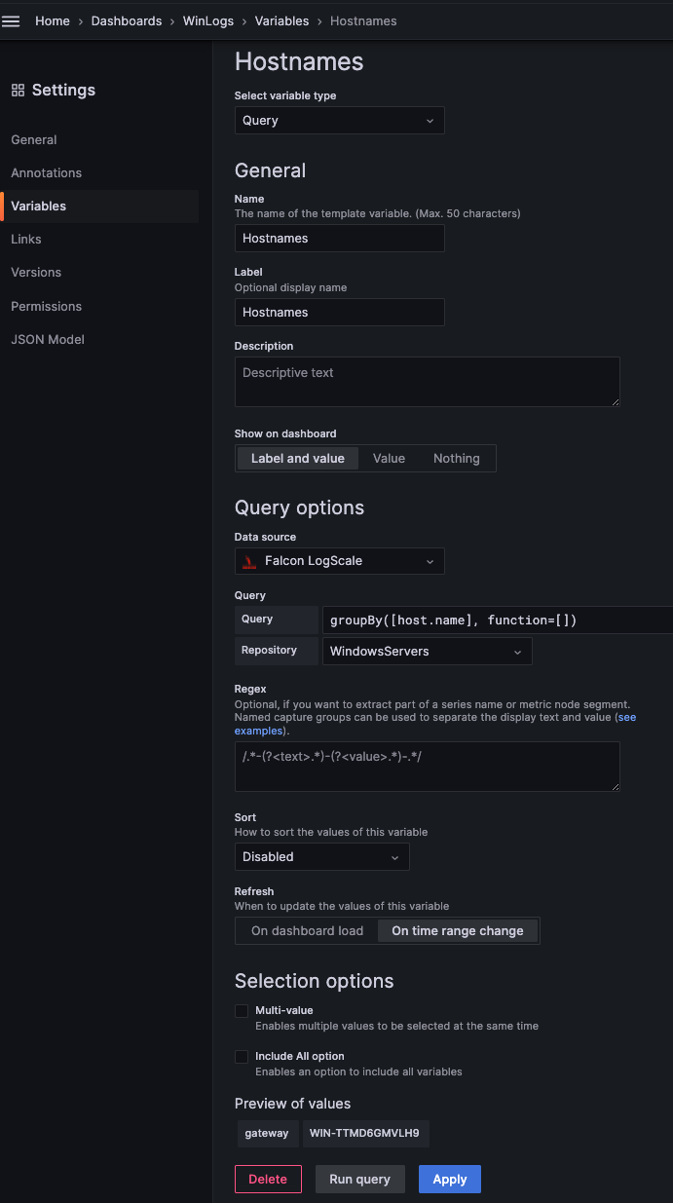Image resolution: width=673 pixels, height=1203 pixels.
Task: Delete the Hostnames variable
Action: tap(268, 1180)
